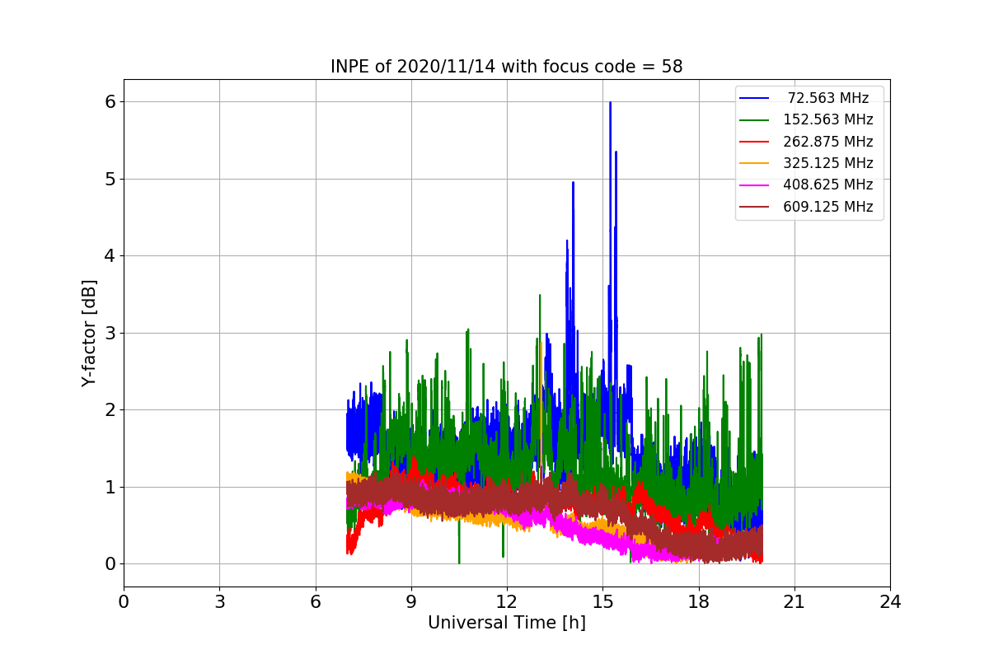Click y-axis tick label 5
Image resolution: width=989 pixels, height=659 pixels.
[x=110, y=179]
